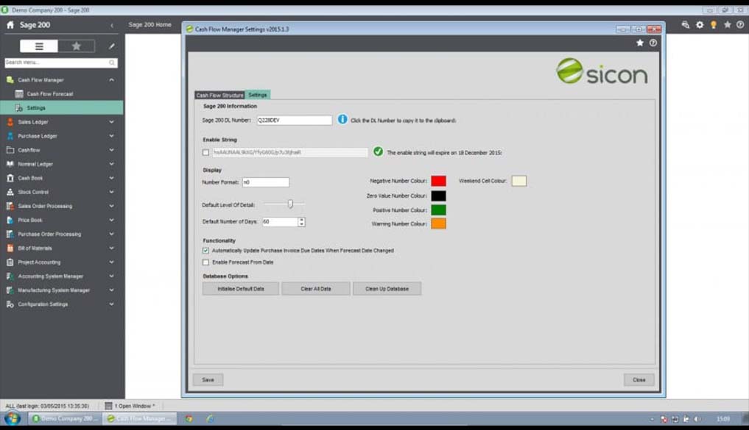Click the green valid-string tick icon
This screenshot has height=430, width=749.
click(378, 151)
